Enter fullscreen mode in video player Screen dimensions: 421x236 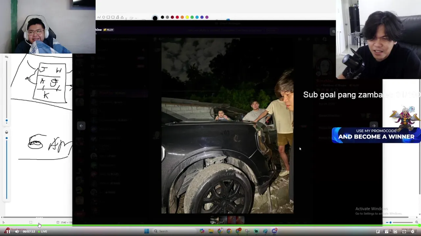pyautogui.click(x=404, y=231)
